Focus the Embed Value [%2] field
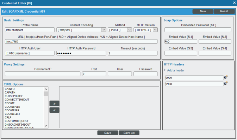Screen dimensions: 237x140 point(215,41)
